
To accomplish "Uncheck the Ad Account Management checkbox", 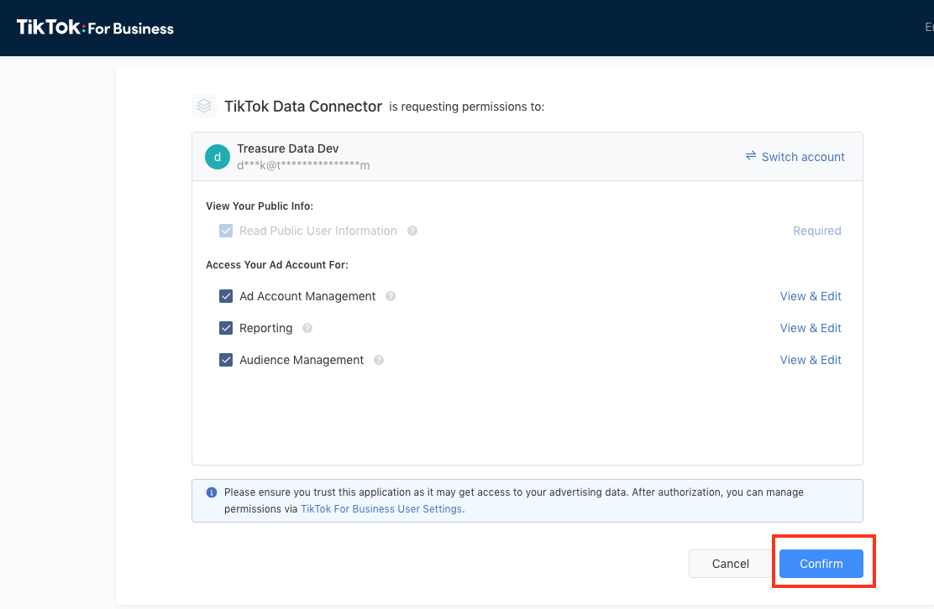I will pyautogui.click(x=226, y=296).
